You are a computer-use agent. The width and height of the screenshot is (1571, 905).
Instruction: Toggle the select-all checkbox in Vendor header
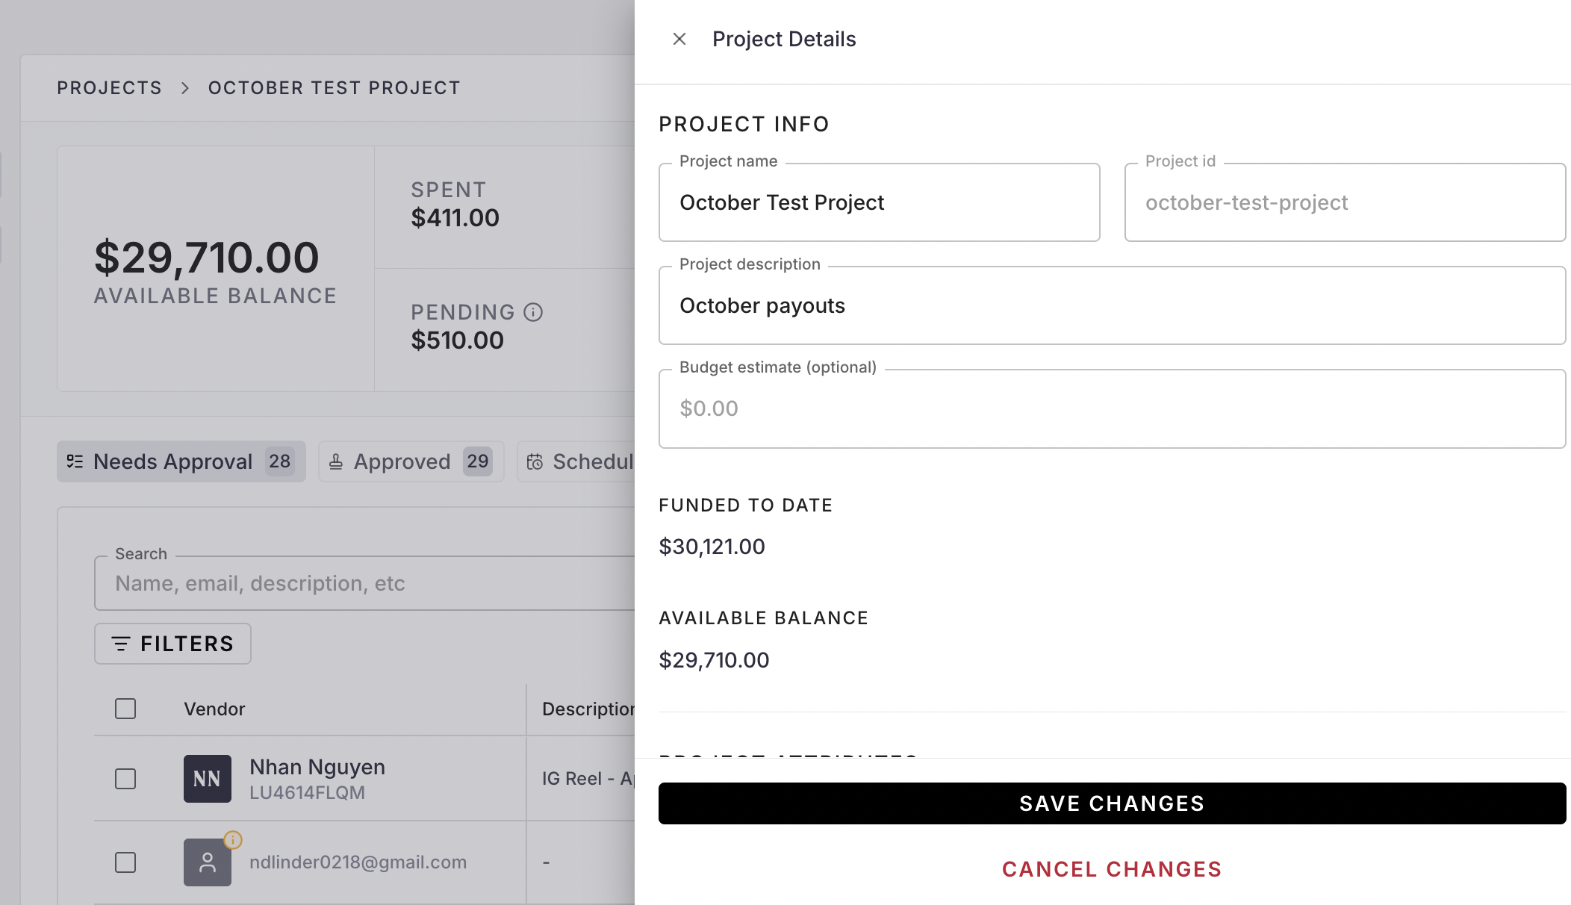(125, 709)
